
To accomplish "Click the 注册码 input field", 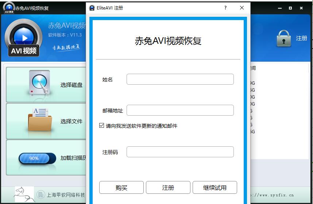I will [180, 152].
